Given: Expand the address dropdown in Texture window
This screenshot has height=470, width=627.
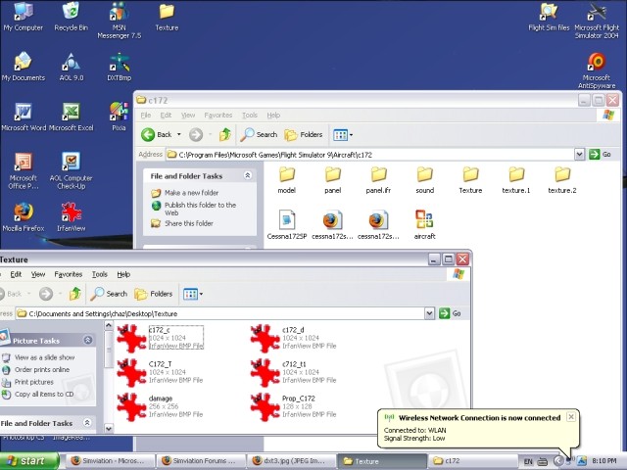Looking at the screenshot, I should [x=429, y=313].
